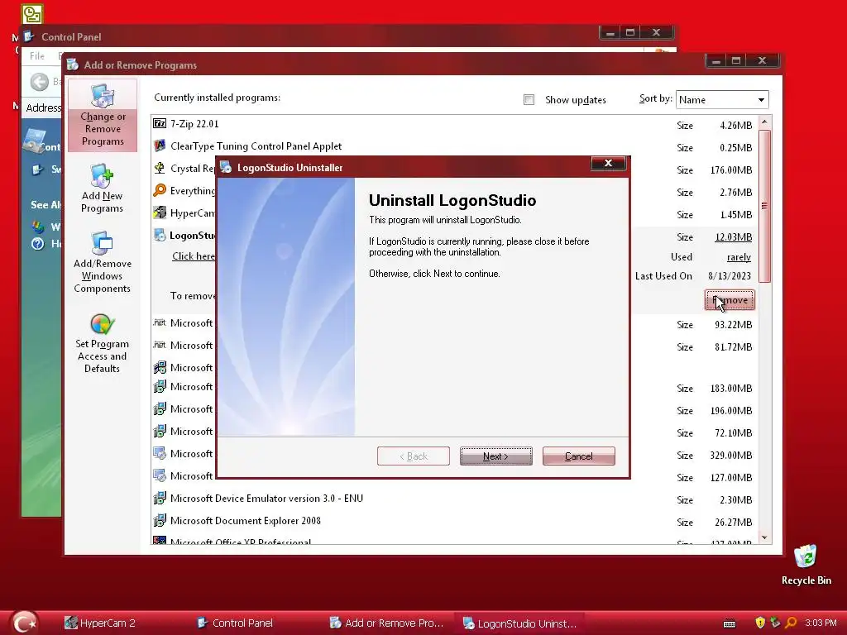
Task: Maximize the Add or Remove Programs window
Action: pos(735,60)
